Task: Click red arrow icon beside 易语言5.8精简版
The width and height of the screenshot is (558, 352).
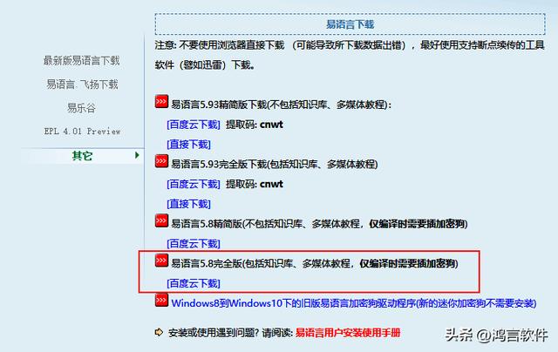Action: [160, 221]
